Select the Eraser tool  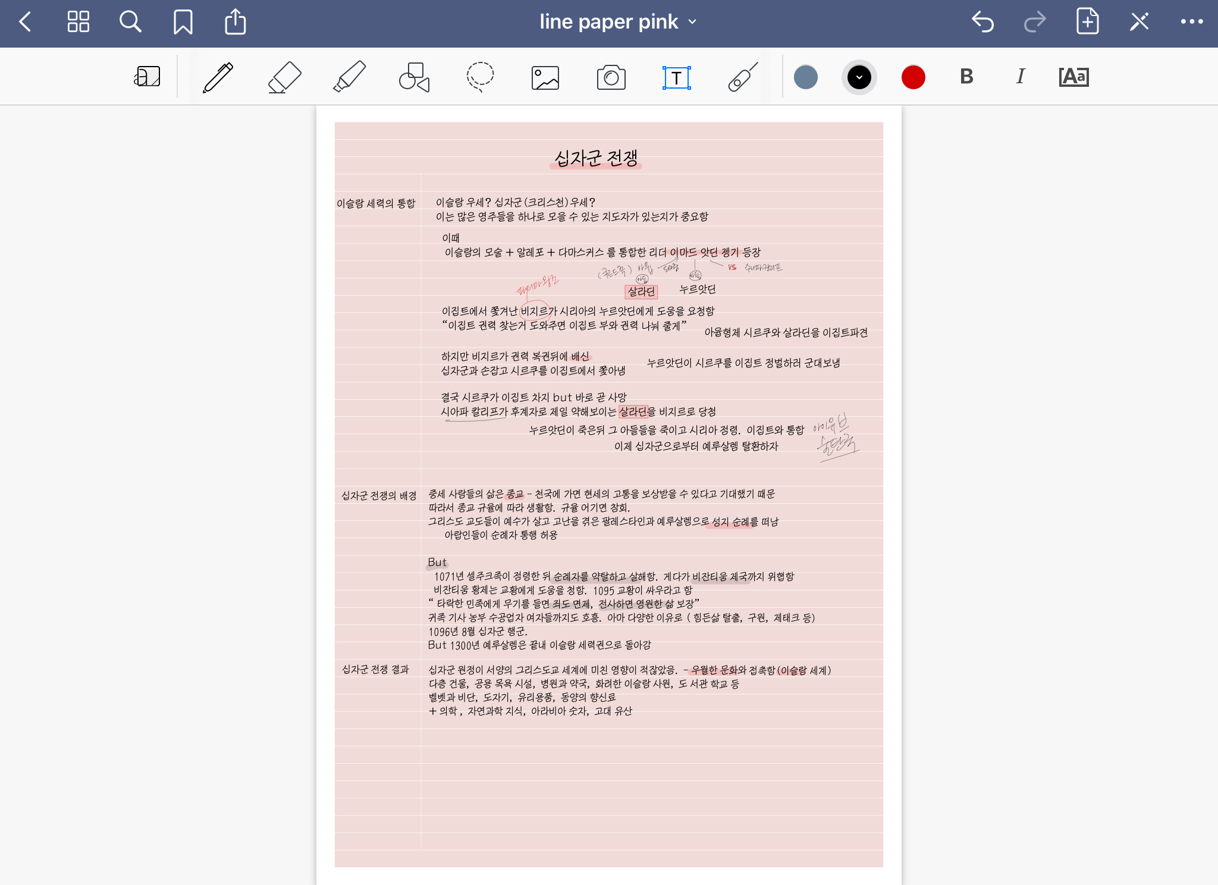(x=284, y=77)
